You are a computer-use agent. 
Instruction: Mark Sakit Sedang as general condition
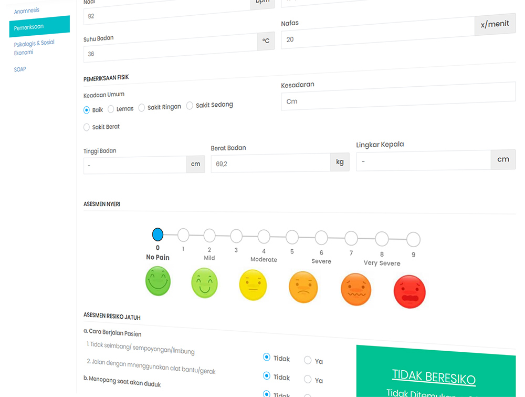[x=190, y=106]
